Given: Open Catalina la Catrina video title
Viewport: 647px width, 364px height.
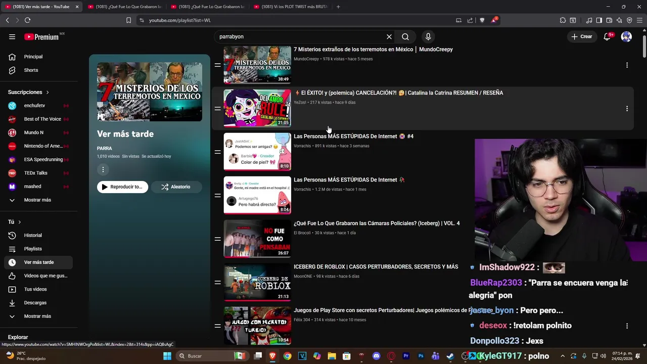Looking at the screenshot, I should [x=399, y=93].
